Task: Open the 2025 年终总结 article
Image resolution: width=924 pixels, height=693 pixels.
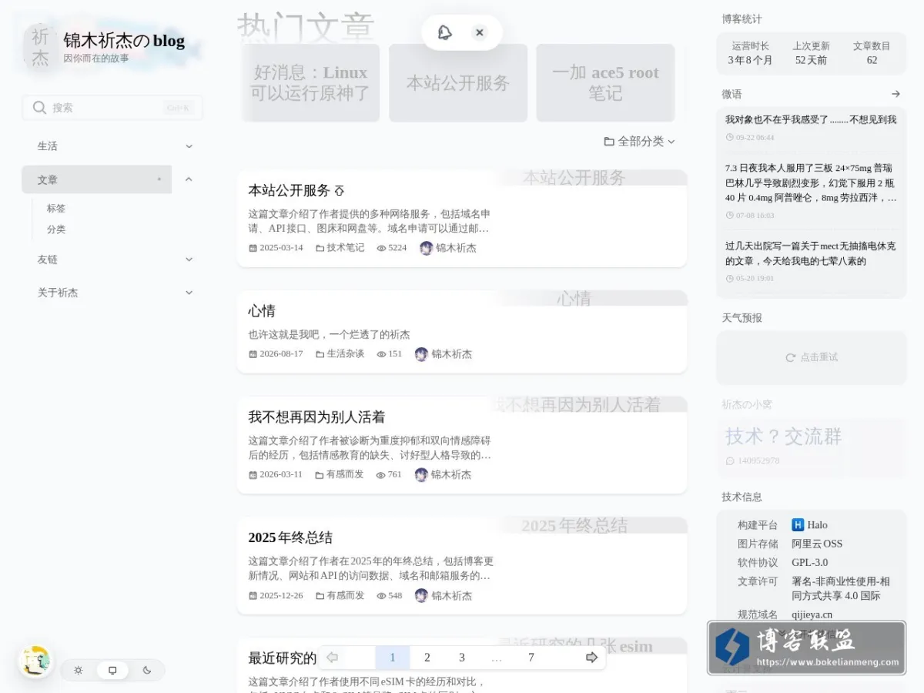Action: pos(290,537)
